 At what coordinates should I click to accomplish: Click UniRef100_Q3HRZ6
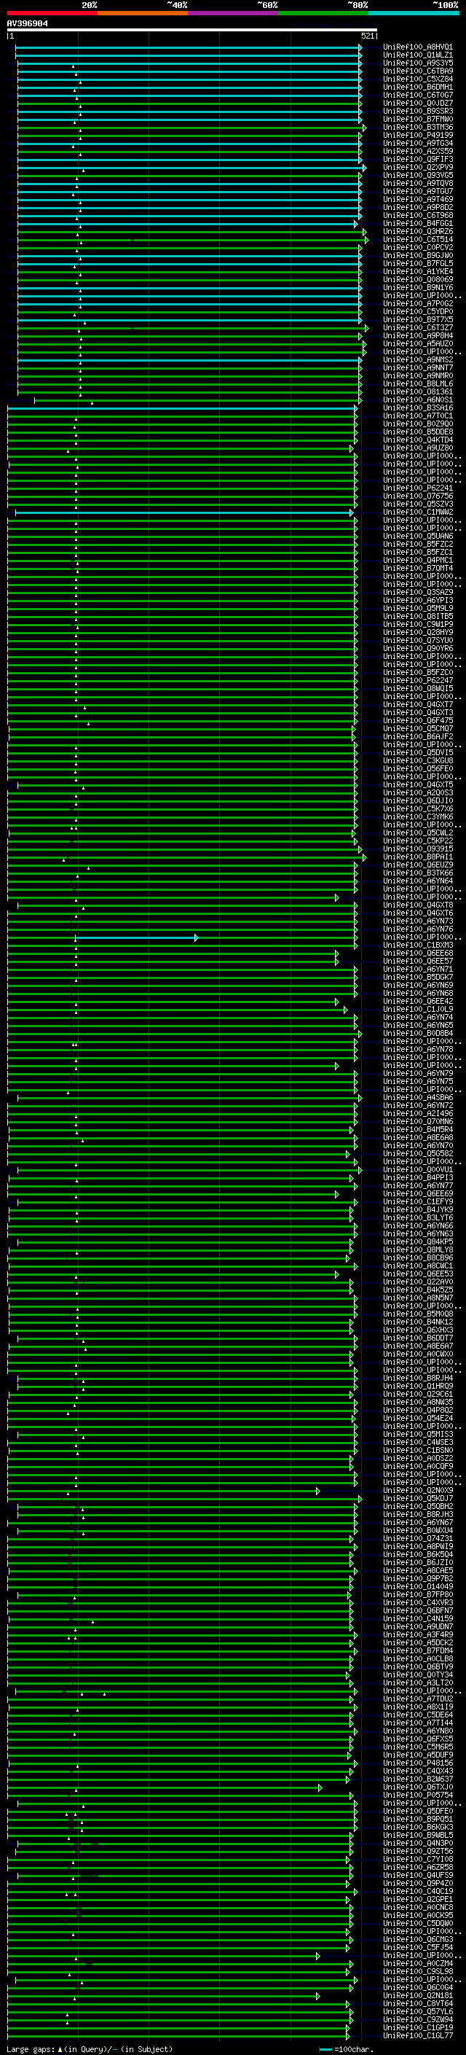click(x=417, y=231)
